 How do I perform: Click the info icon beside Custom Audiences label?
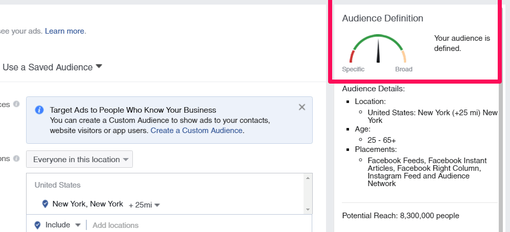click(x=16, y=104)
